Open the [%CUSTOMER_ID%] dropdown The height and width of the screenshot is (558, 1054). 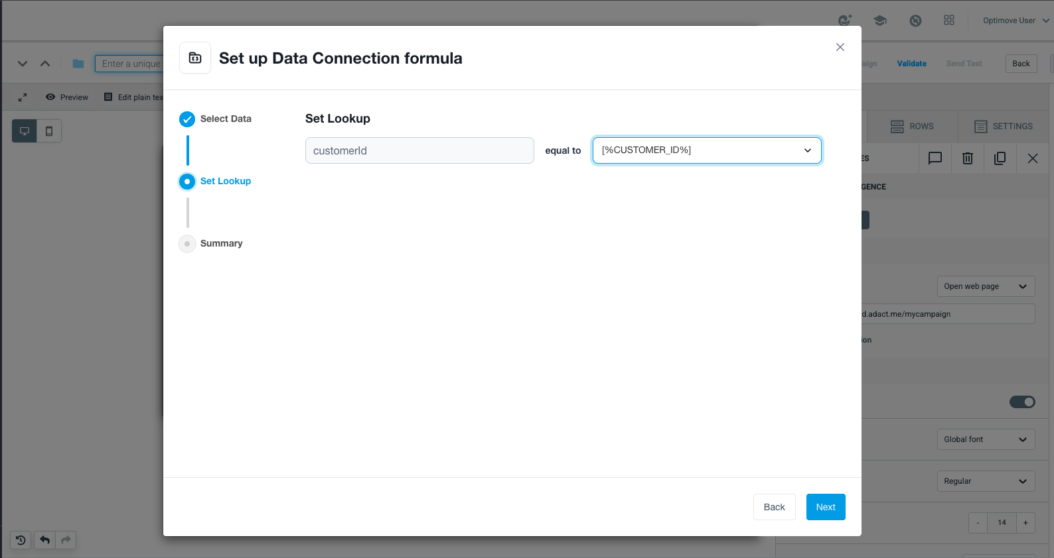coord(707,150)
